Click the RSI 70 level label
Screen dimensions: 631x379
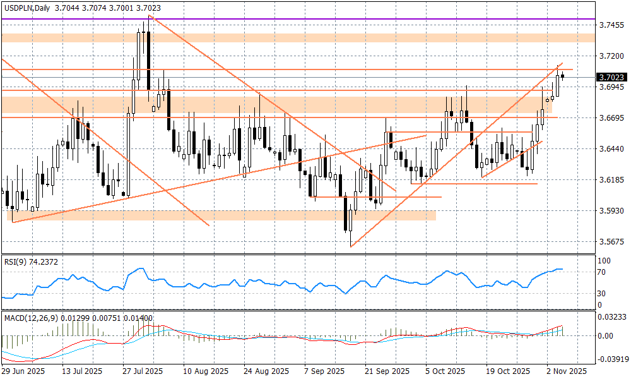(x=602, y=272)
